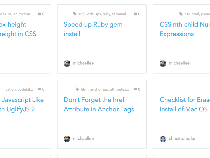Click comment icon on UglifyJS 2 card
This screenshot has width=210, height=158.
coord(40,89)
